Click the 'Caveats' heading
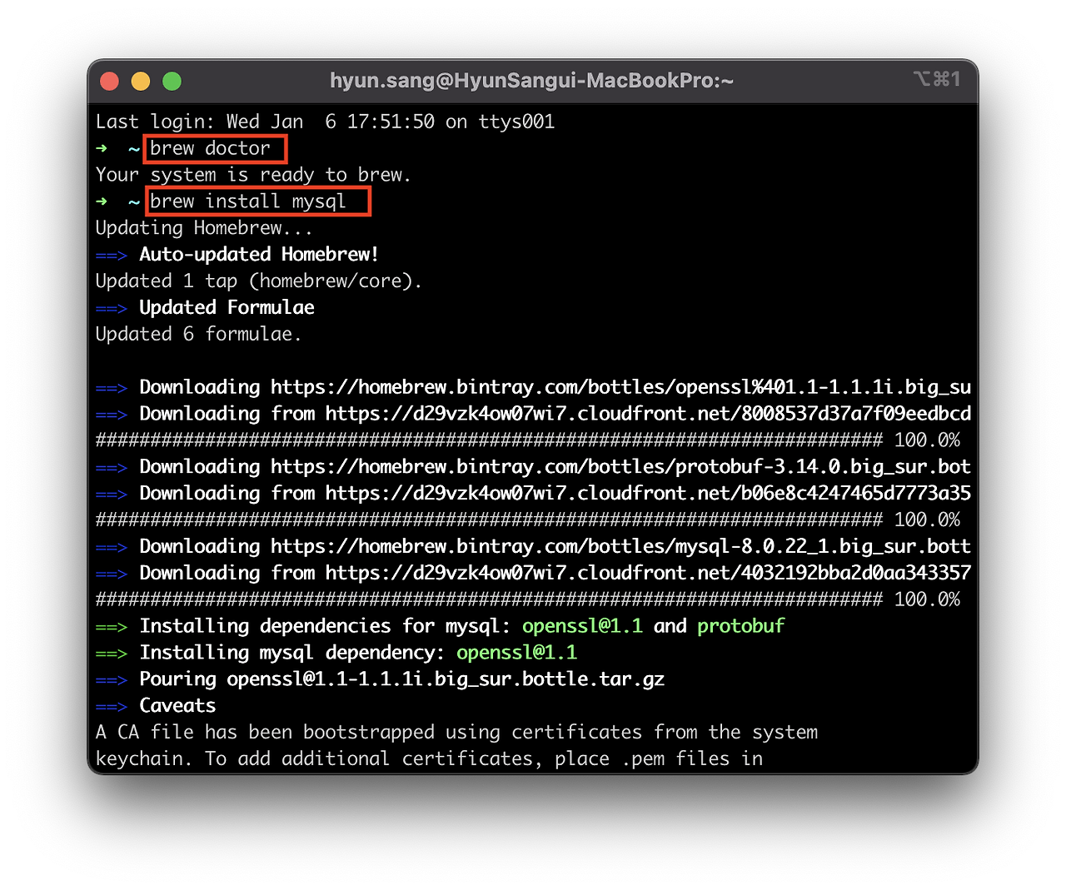The image size is (1066, 890). point(177,706)
